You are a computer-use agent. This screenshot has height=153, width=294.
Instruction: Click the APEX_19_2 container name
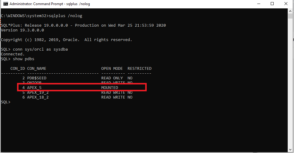pos(38,93)
